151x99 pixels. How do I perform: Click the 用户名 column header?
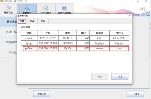coord(119,33)
